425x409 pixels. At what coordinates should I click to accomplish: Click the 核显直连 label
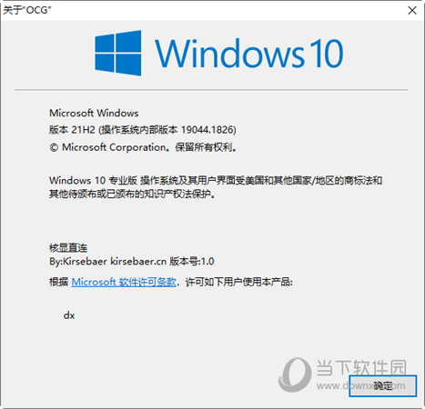[68, 248]
